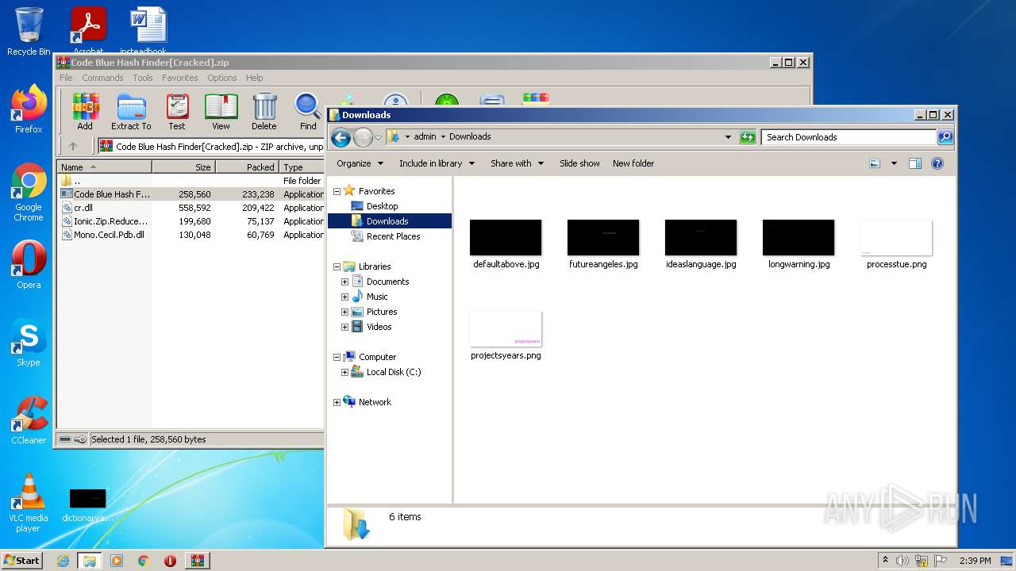Viewport: 1016px width, 571px height.
Task: Click the View file icon in WinRAR
Action: [x=221, y=112]
